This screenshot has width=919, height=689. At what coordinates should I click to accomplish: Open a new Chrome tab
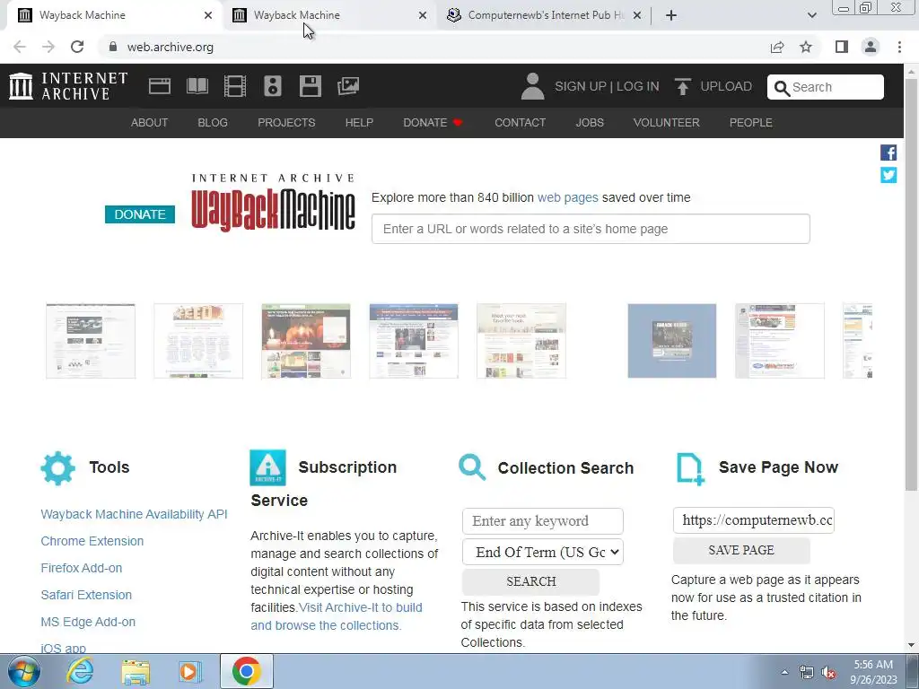671,15
